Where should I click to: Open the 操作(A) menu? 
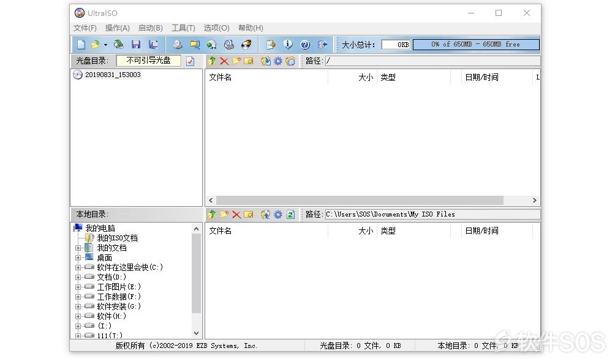117,28
